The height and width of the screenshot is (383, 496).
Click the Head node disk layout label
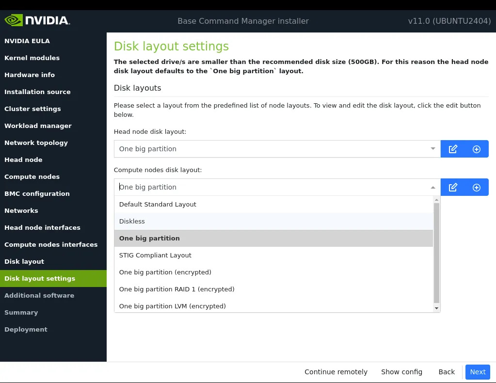tap(150, 131)
